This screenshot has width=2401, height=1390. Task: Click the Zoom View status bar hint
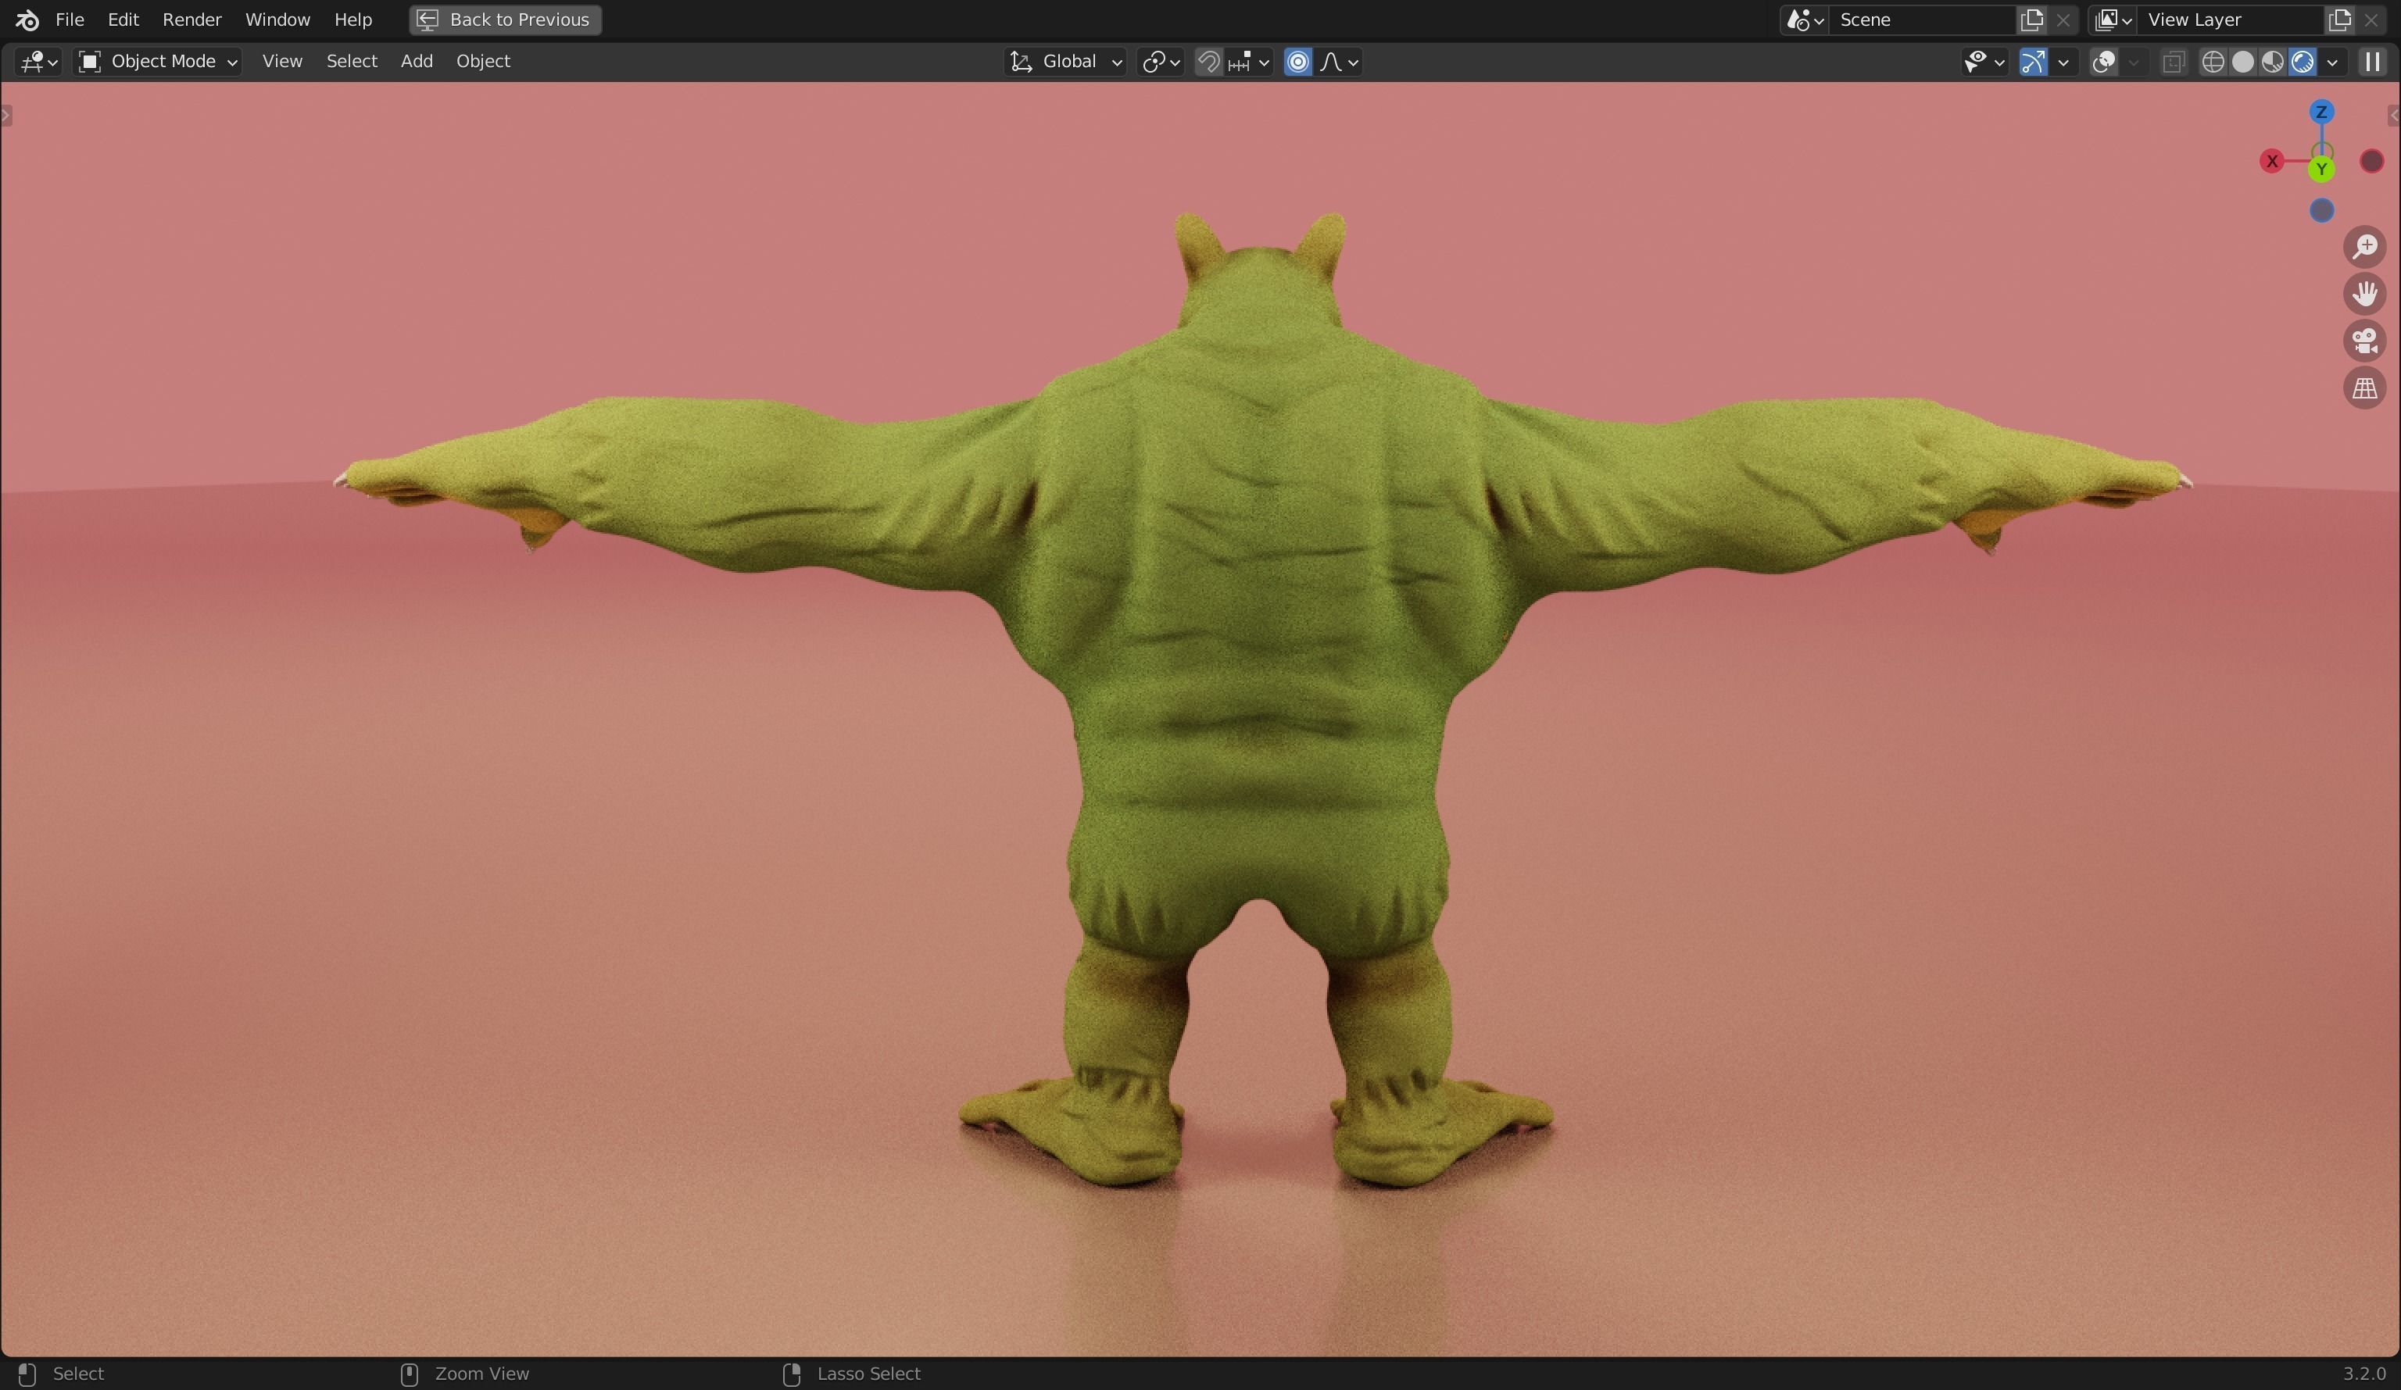pos(481,1374)
